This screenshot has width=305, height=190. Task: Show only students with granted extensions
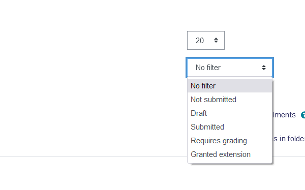230,154
